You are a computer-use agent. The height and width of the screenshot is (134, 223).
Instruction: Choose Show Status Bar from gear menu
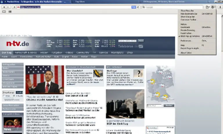197,17
